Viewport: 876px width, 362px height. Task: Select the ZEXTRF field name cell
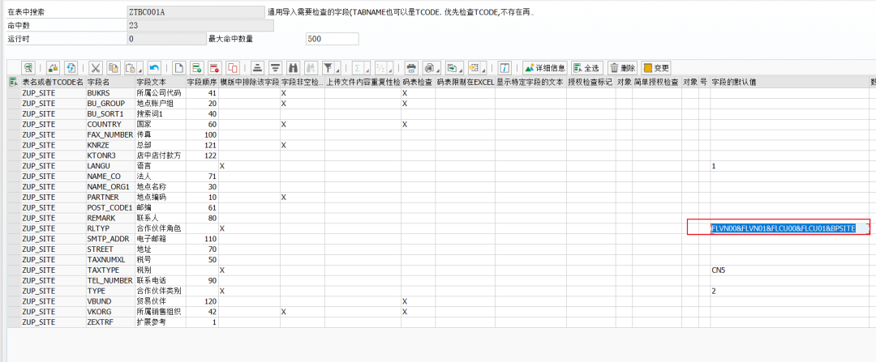pyautogui.click(x=110, y=322)
